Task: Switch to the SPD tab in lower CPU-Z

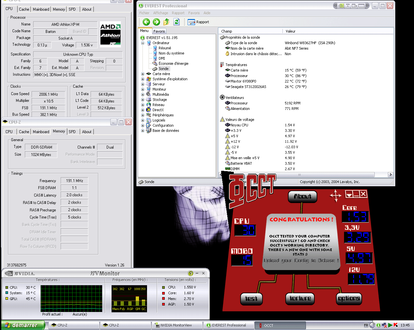Action: pos(72,132)
